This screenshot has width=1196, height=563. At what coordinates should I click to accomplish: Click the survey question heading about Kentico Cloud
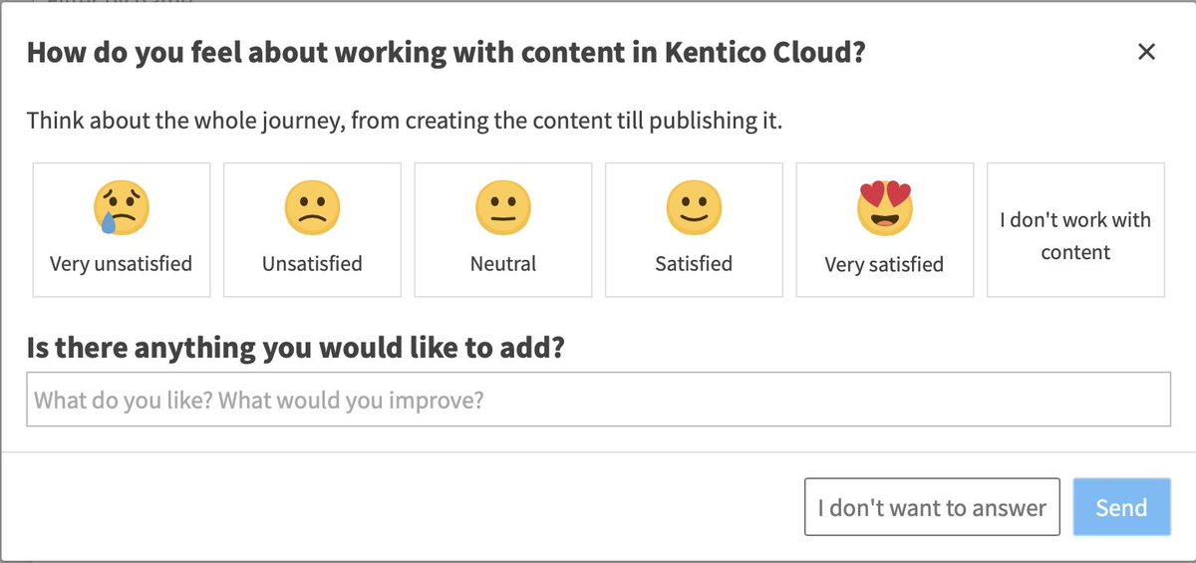click(446, 52)
